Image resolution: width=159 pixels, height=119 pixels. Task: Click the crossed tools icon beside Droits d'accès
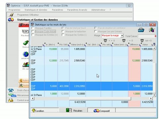[11, 90]
